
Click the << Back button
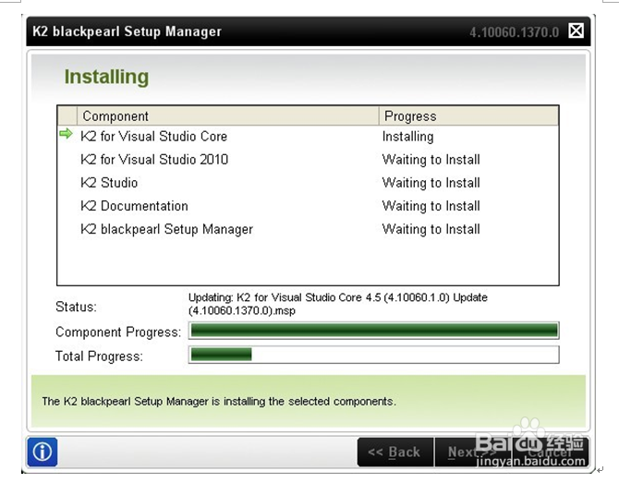pyautogui.click(x=394, y=452)
